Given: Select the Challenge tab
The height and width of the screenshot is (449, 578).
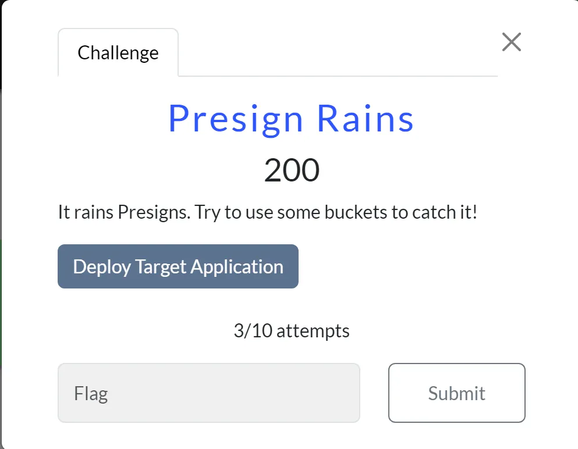Looking at the screenshot, I should [x=118, y=53].
